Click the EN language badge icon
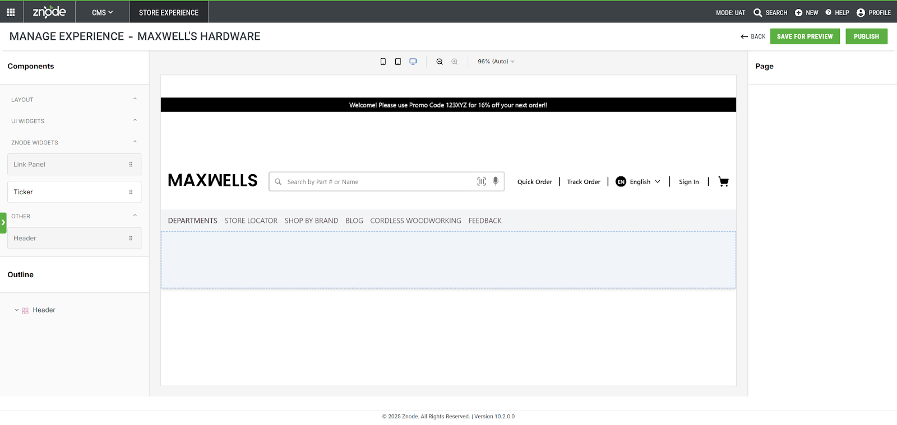 (621, 181)
